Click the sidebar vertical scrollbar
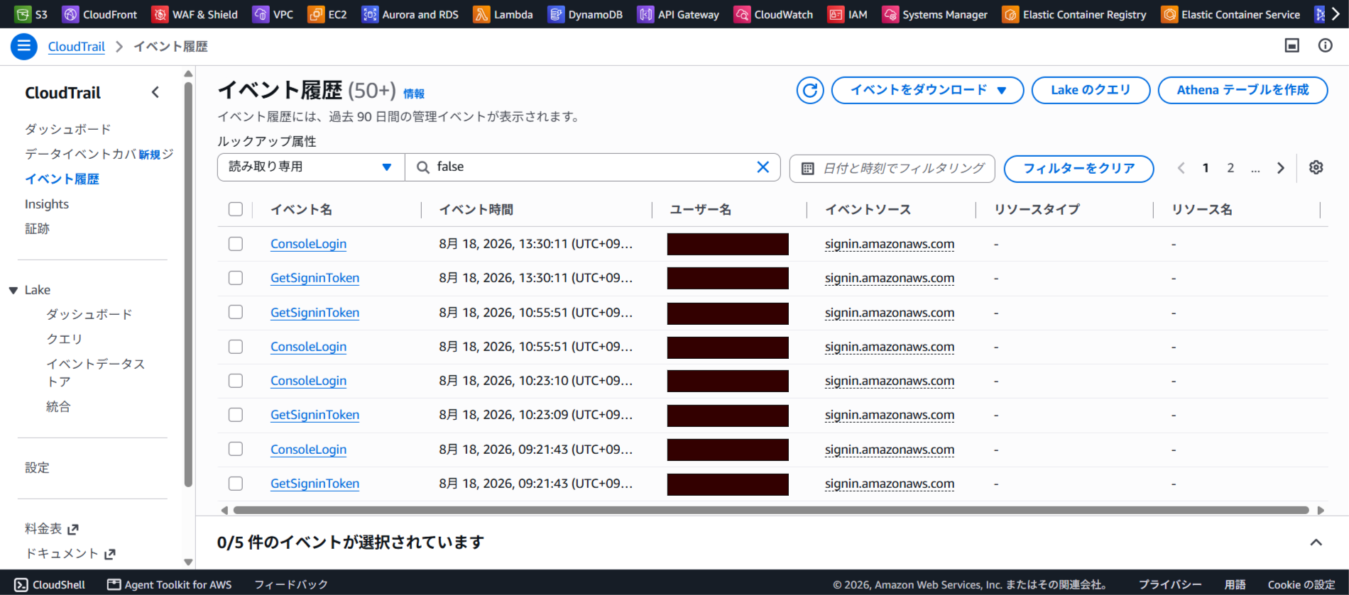The width and height of the screenshot is (1349, 595). [188, 284]
